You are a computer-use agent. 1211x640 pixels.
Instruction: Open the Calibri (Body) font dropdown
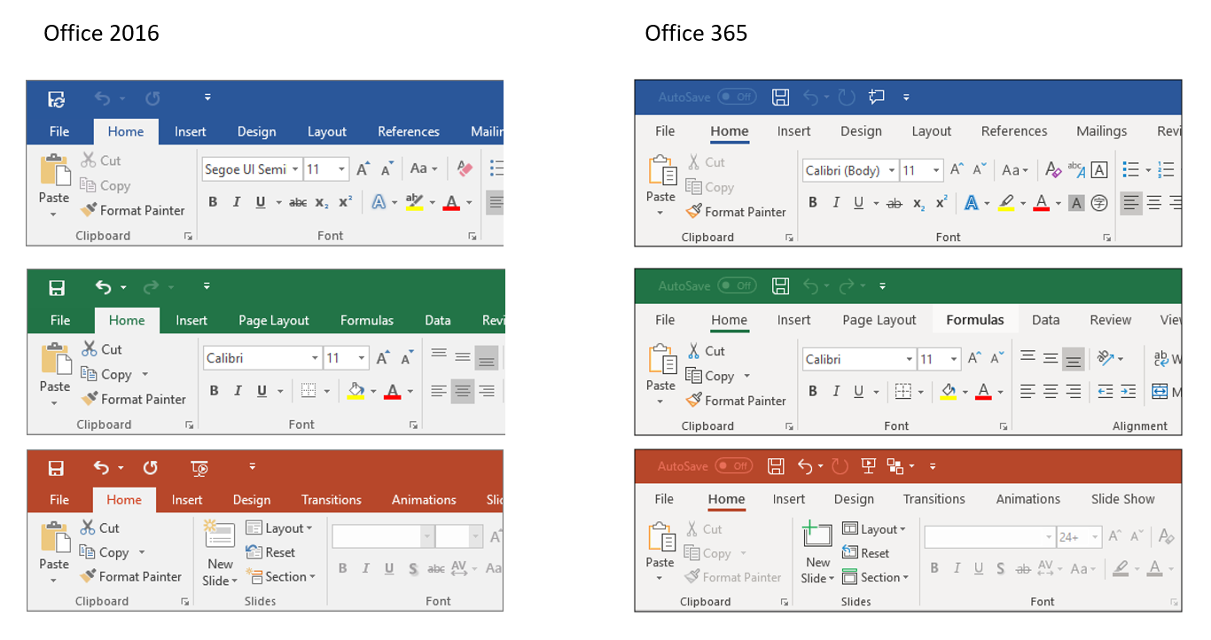pos(891,170)
